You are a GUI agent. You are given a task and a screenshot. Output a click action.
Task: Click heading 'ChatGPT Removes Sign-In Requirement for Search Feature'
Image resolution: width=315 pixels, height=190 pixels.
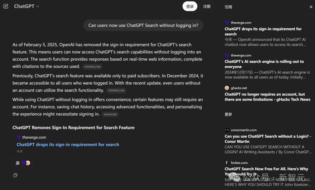[x=73, y=128]
